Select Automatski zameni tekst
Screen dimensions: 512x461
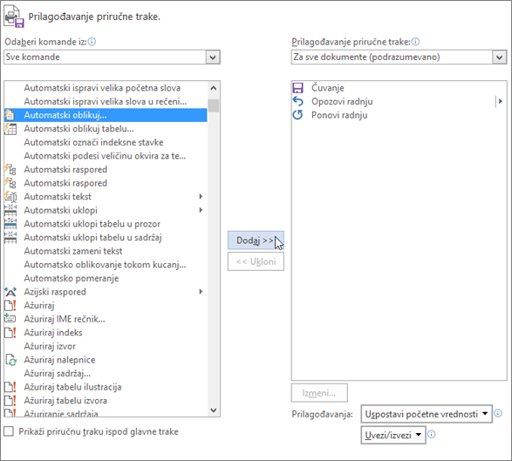(x=106, y=251)
